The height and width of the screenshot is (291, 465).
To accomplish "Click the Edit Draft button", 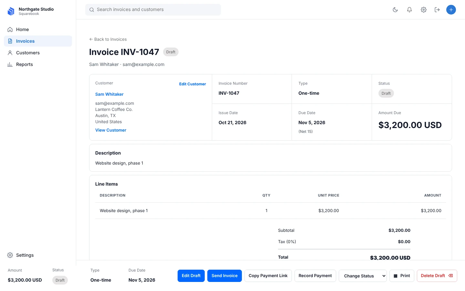I will pos(191,276).
